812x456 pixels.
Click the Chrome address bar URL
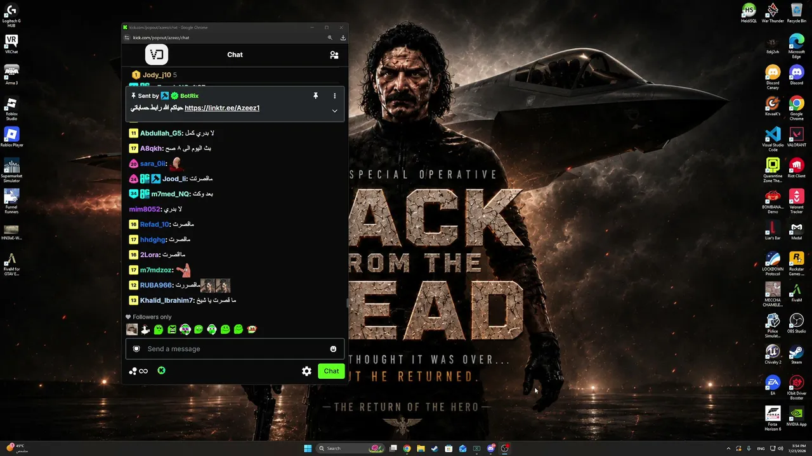pyautogui.click(x=161, y=38)
